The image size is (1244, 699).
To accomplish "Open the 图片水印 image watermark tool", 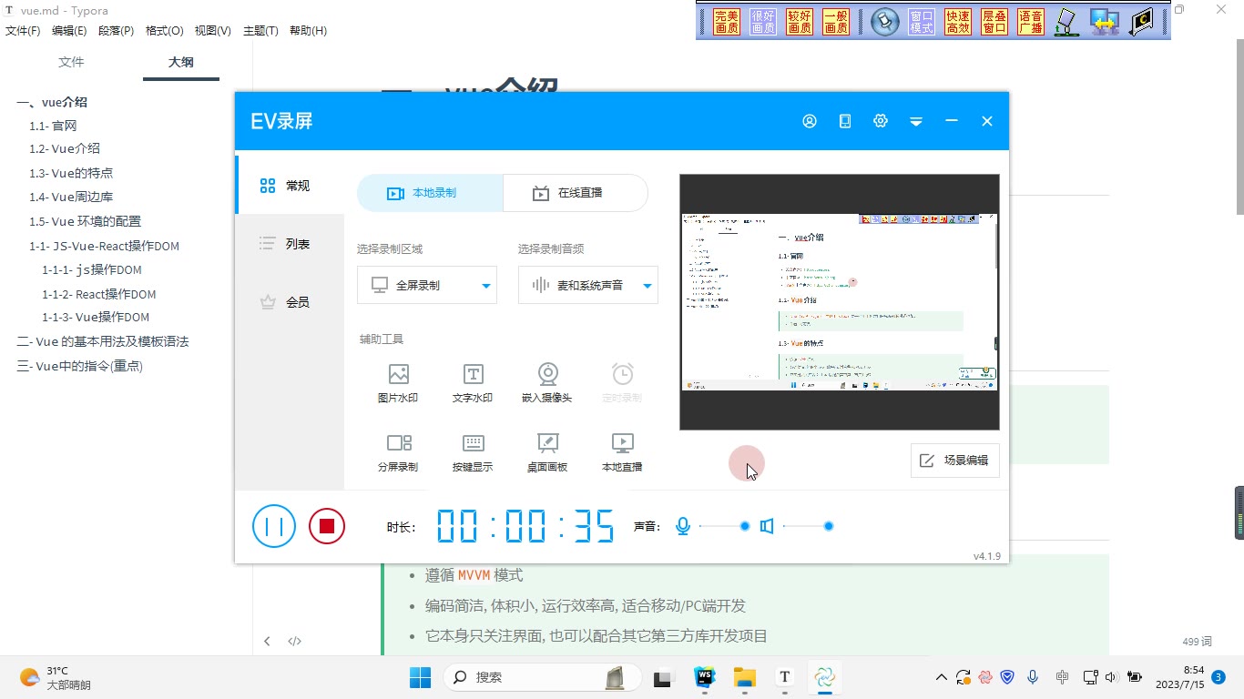I will 398,383.
